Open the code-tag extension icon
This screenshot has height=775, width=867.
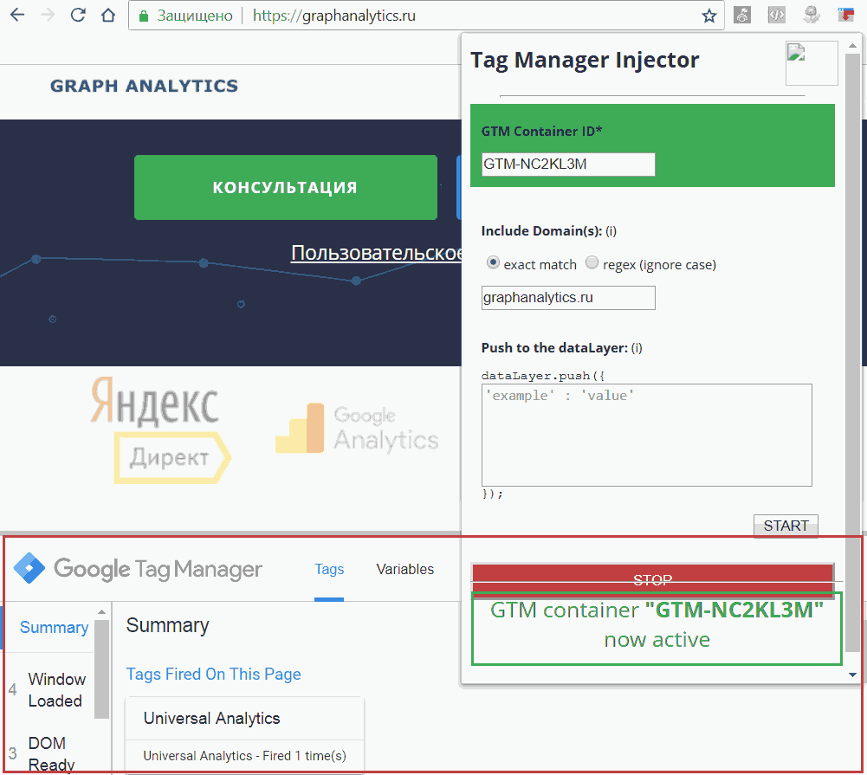pyautogui.click(x=776, y=15)
